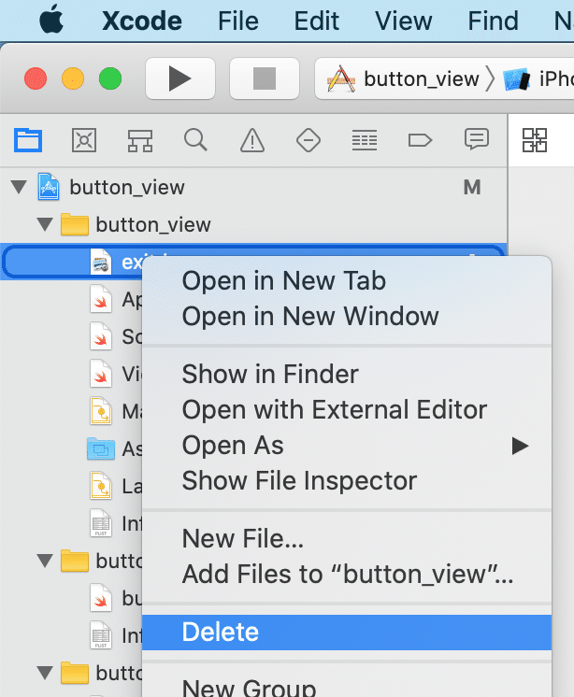Click the Run button
The image size is (574, 697).
point(180,79)
